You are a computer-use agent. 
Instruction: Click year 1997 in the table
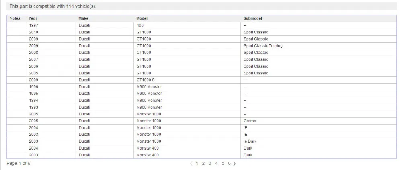click(34, 25)
